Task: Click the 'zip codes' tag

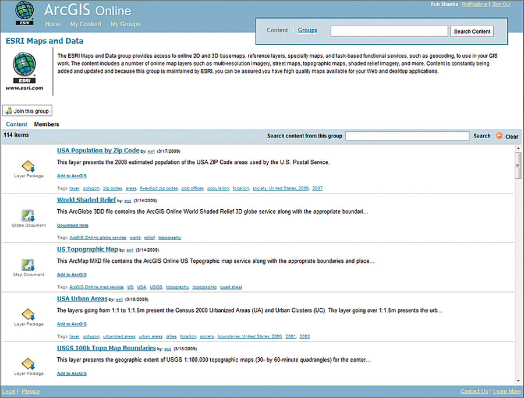Action: (x=112, y=188)
